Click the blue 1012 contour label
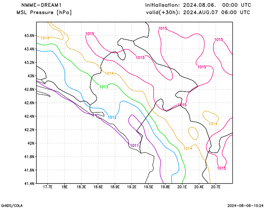The height and width of the screenshot is (208, 269). (x=112, y=117)
